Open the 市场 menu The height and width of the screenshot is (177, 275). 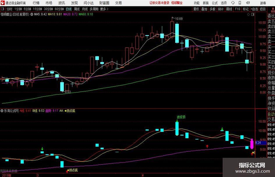(x=49, y=3)
